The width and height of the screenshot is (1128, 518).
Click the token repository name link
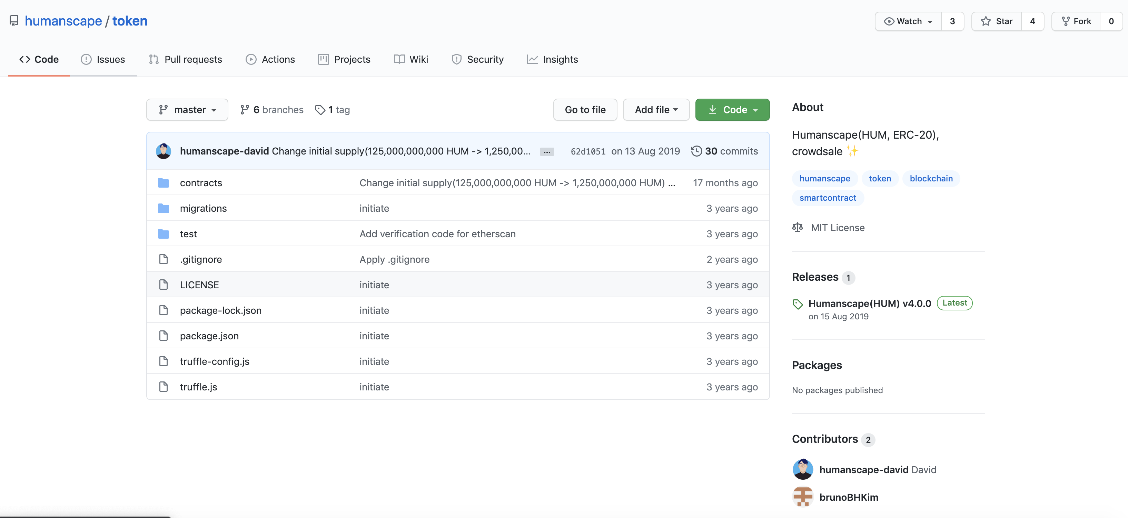tap(130, 21)
